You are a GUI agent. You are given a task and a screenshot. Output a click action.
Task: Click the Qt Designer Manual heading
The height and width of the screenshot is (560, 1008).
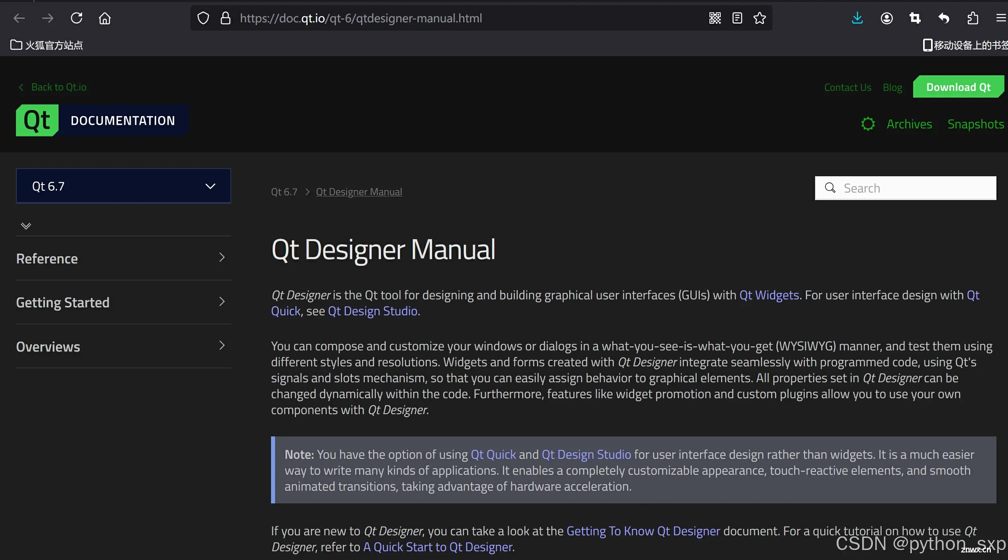[x=383, y=250]
